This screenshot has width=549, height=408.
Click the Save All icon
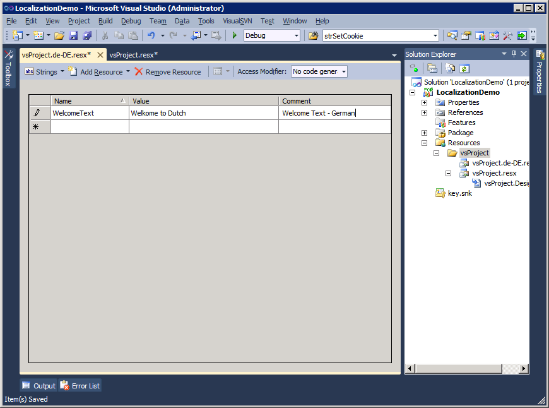coord(87,35)
